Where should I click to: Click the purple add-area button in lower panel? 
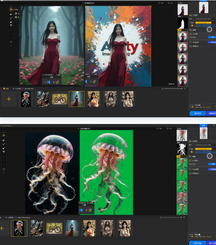[212, 169]
